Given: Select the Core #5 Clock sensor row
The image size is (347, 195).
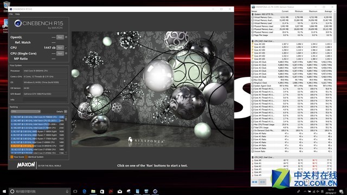Looking at the screenshot, I should [292, 77].
